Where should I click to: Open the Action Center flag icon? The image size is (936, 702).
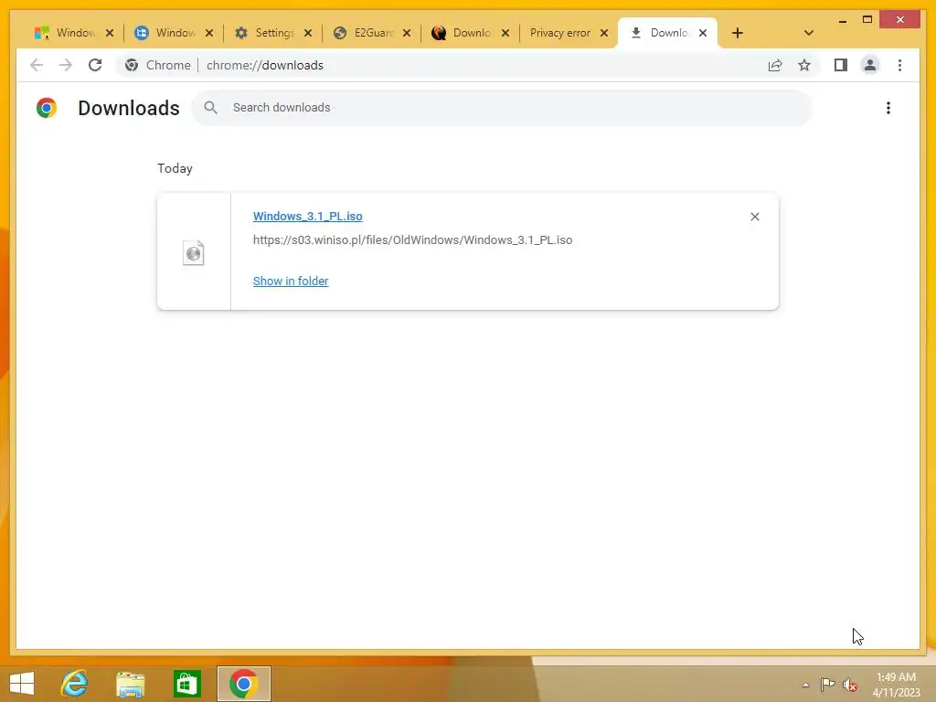[827, 685]
